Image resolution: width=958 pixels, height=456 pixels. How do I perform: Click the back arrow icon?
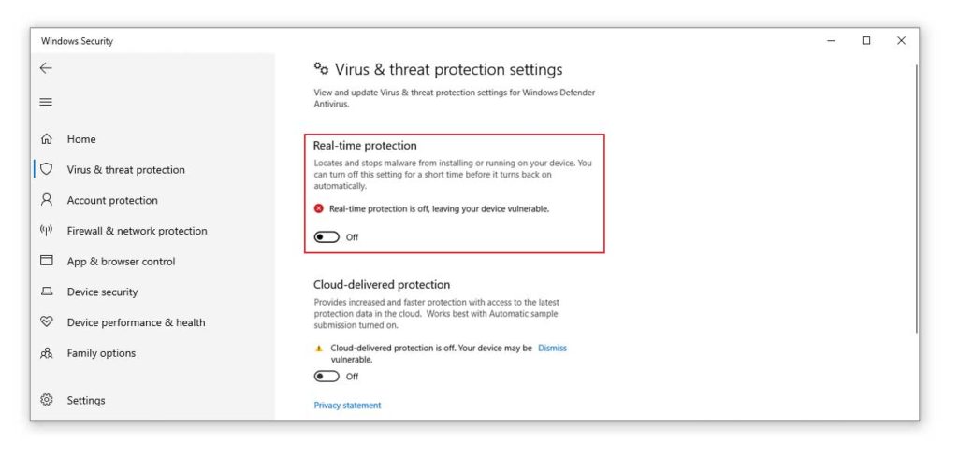click(x=46, y=68)
